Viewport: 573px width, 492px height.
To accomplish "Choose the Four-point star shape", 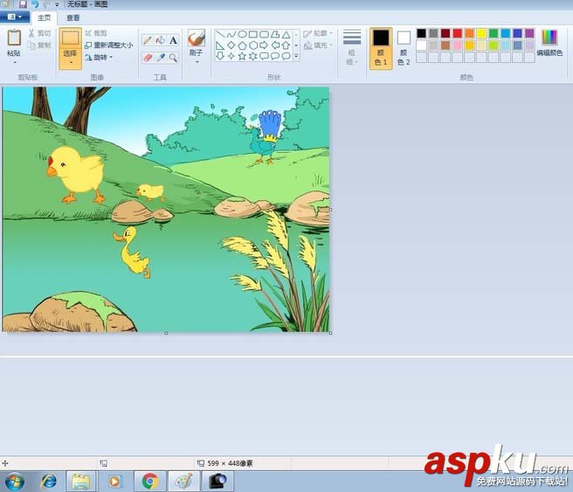I will pyautogui.click(x=231, y=56).
